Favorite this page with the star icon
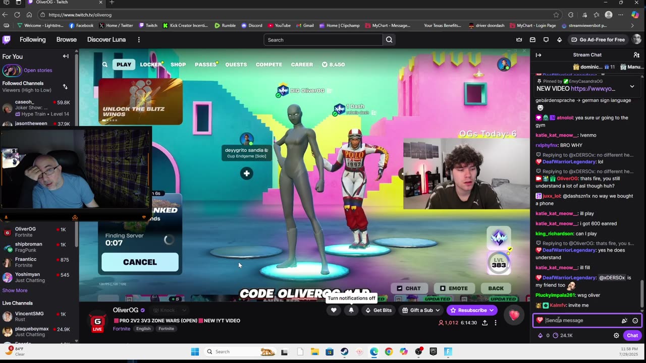Image resolution: width=646 pixels, height=363 pixels. tap(556, 15)
